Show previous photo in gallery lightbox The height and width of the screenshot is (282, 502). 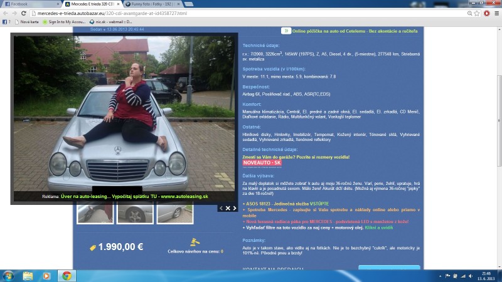221,208
